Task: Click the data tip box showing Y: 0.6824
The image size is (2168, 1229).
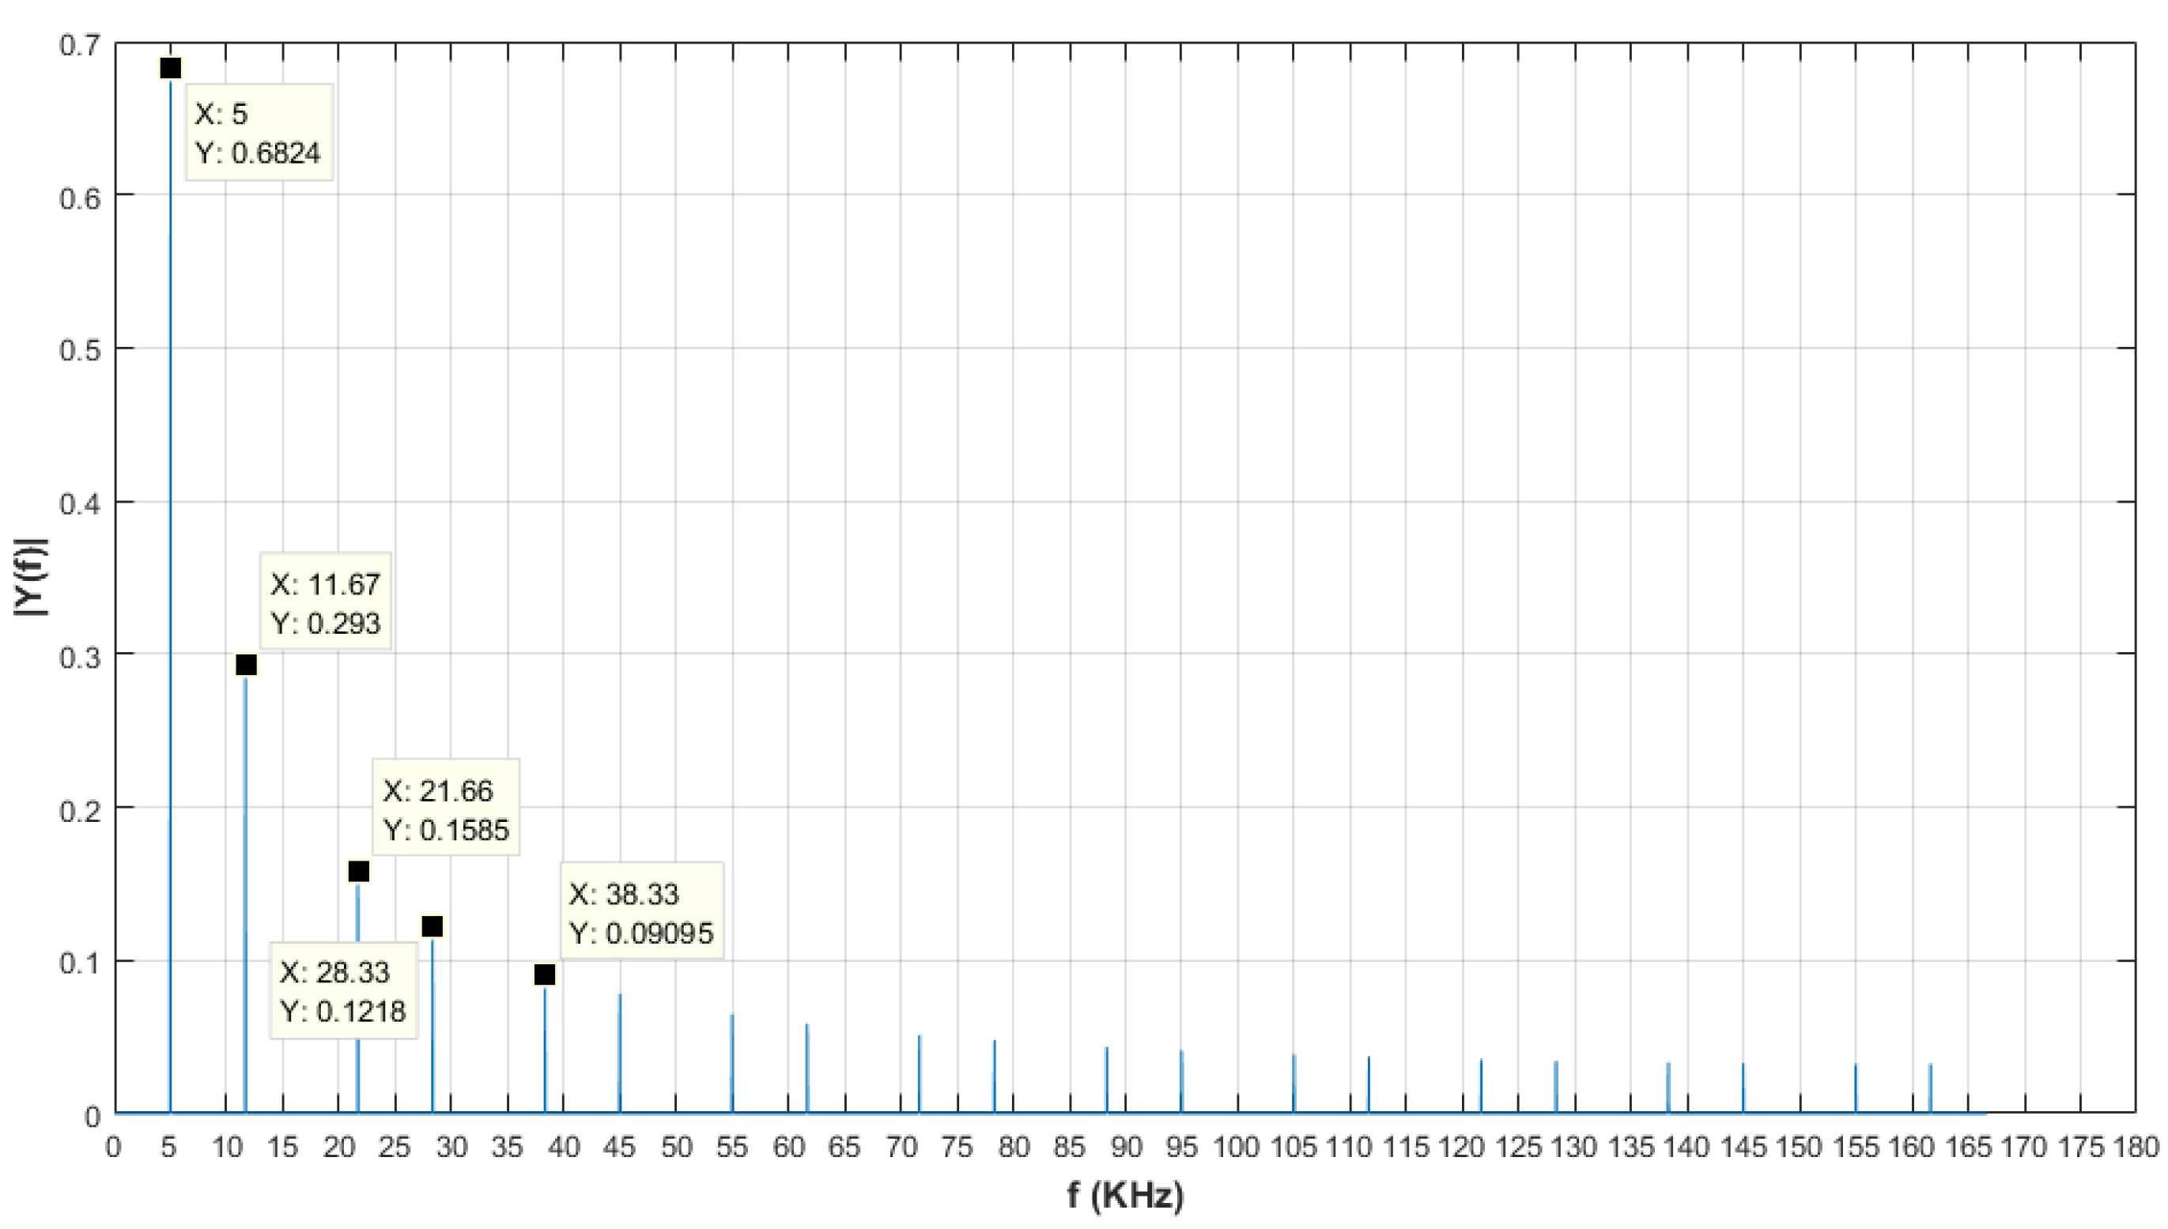Action: coord(259,133)
